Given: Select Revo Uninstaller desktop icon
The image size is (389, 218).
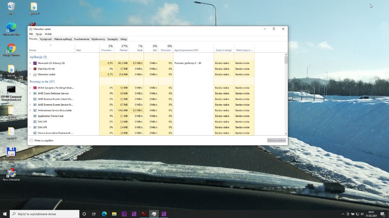Looking at the screenshot, I should pyautogui.click(x=11, y=173).
